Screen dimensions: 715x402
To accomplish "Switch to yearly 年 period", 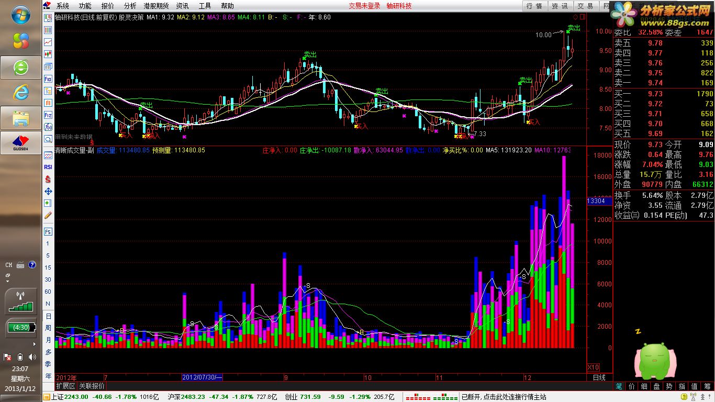I will pos(48,376).
